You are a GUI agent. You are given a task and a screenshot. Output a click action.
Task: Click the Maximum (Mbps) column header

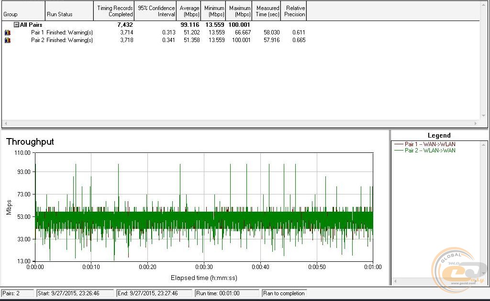point(239,11)
